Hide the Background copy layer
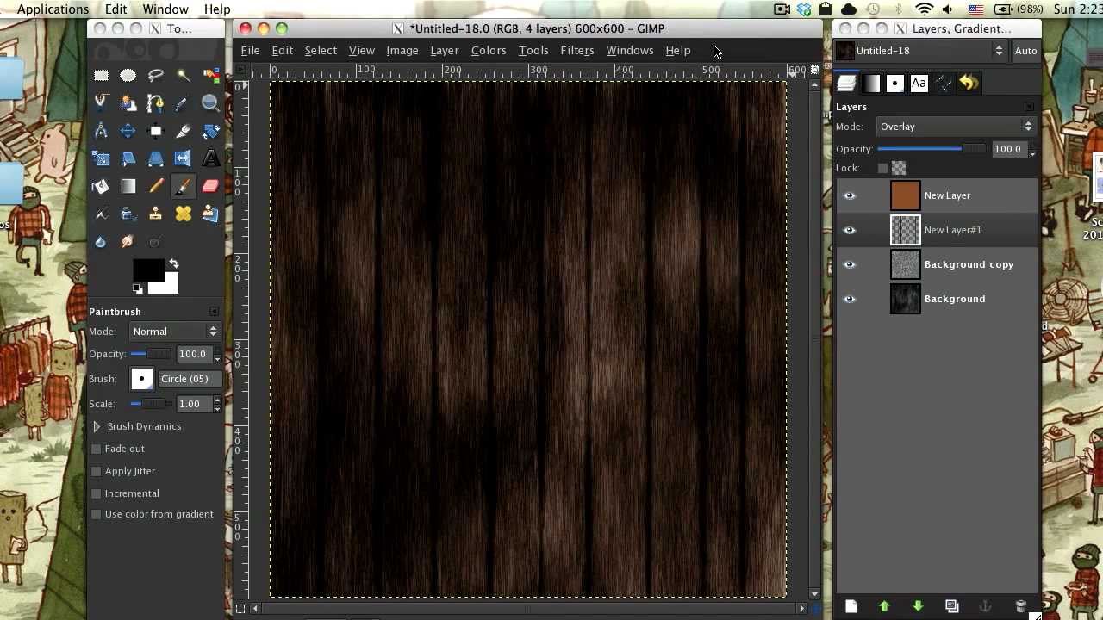 (850, 264)
